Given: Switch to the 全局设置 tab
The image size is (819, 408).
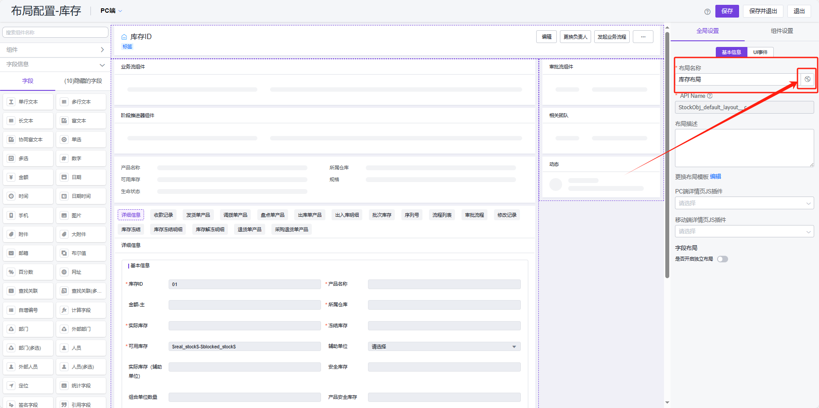Looking at the screenshot, I should tap(707, 31).
